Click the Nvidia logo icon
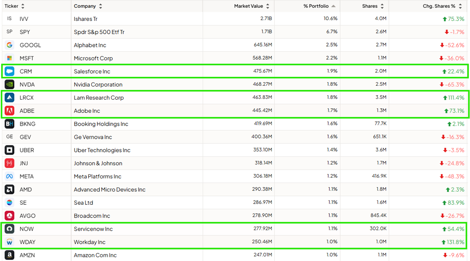Image resolution: width=470 pixels, height=261 pixels. [x=9, y=85]
